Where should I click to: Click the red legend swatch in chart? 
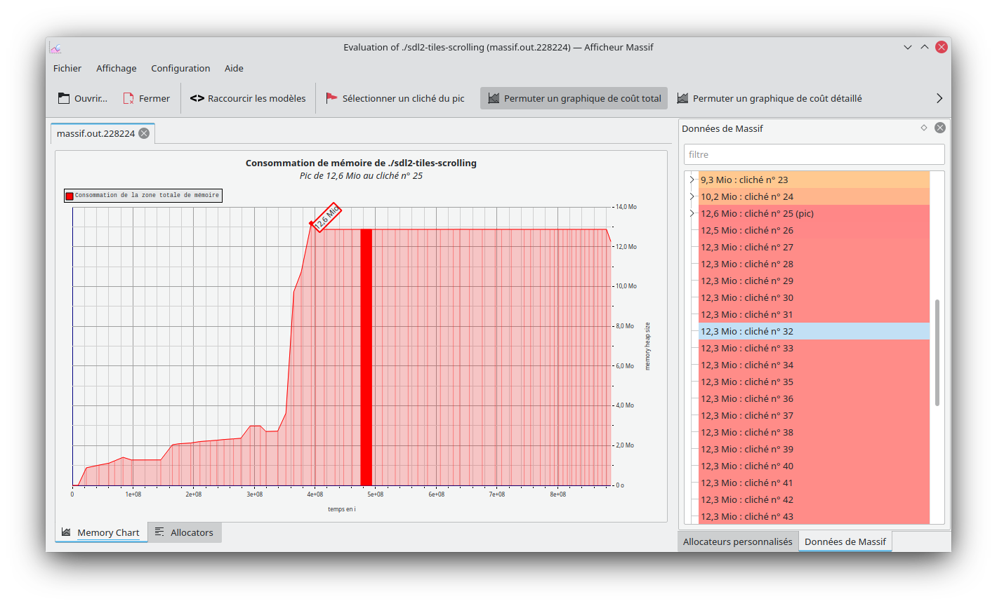click(70, 196)
